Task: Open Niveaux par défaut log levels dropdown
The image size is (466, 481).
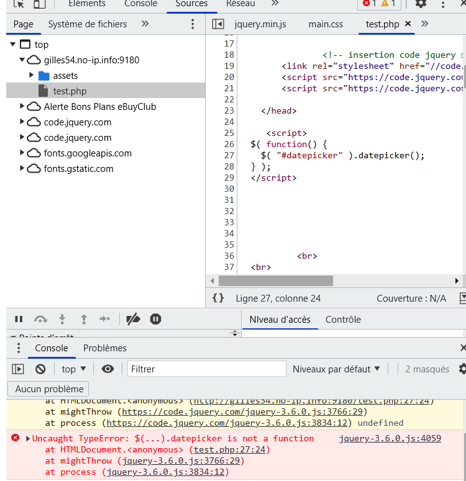Action: click(336, 369)
